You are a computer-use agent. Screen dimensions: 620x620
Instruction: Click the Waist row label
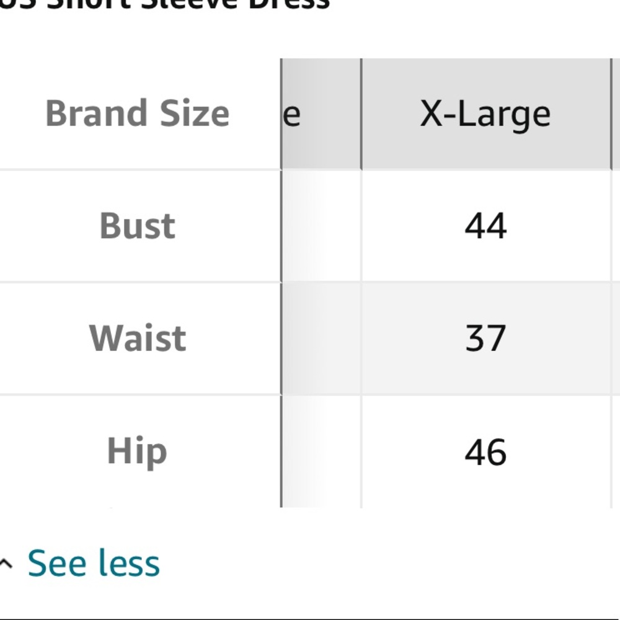pos(138,339)
